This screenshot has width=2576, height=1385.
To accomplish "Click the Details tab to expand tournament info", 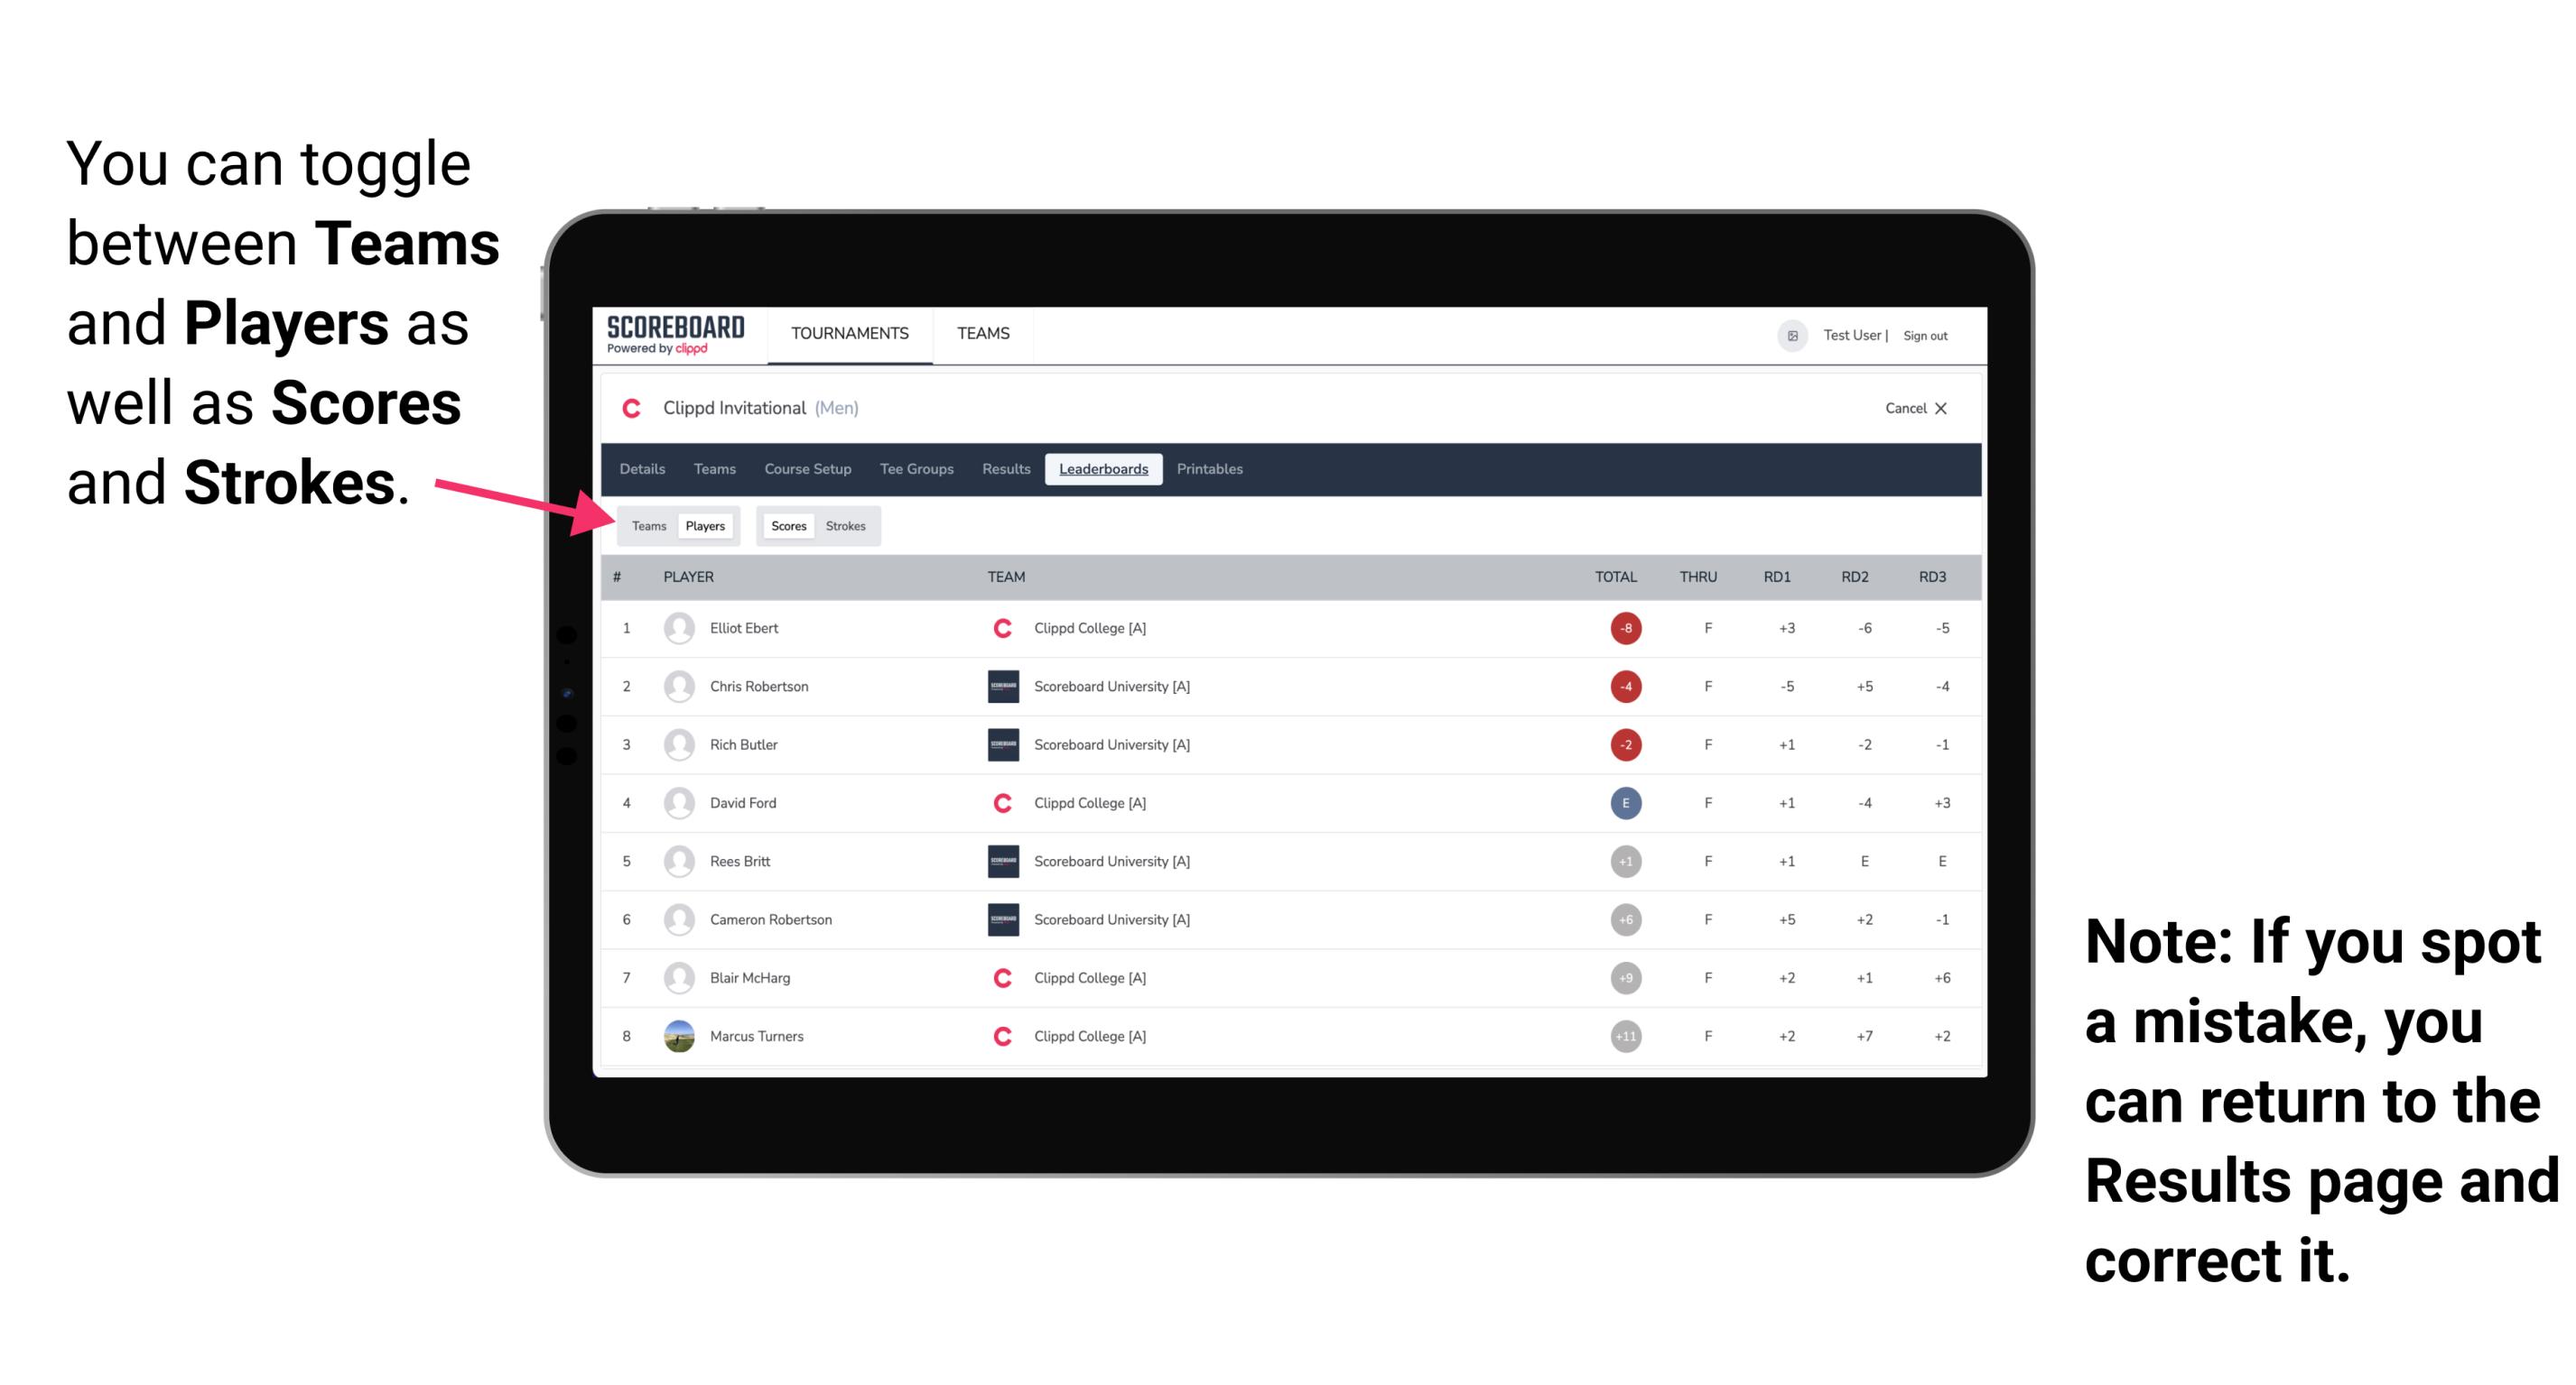I will [643, 469].
